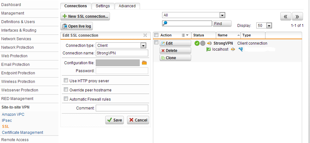Viewport: 310px width, 143px height.
Task: Switch to the Settings tab
Action: 103,6
